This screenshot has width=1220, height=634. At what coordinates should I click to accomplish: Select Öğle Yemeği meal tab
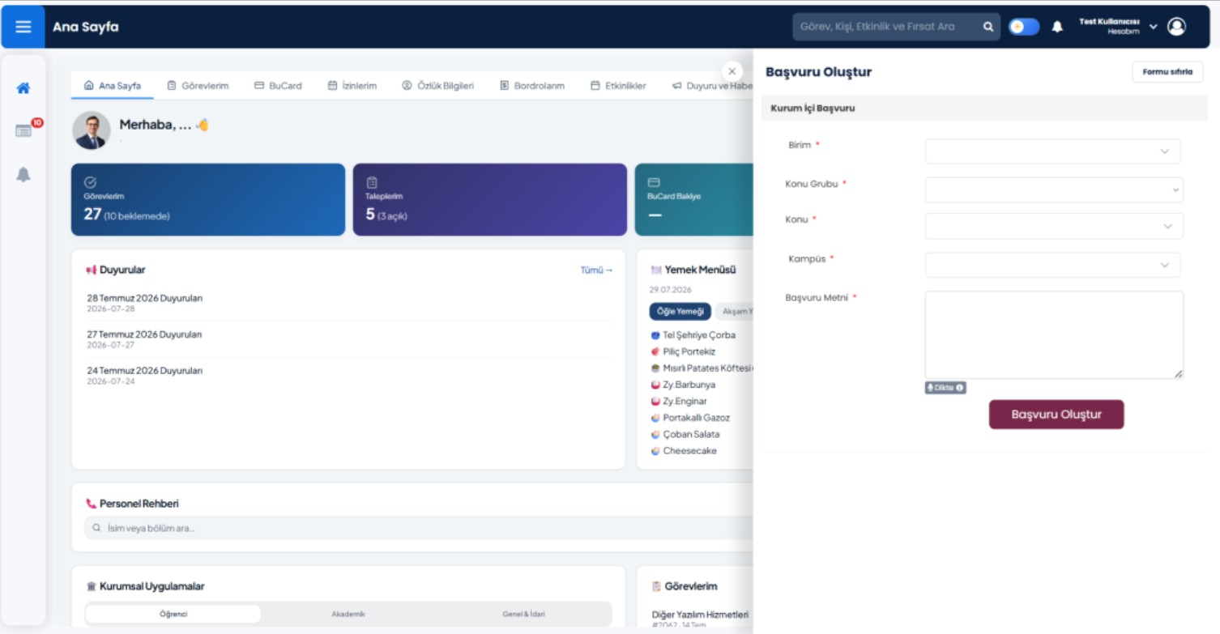click(x=680, y=312)
